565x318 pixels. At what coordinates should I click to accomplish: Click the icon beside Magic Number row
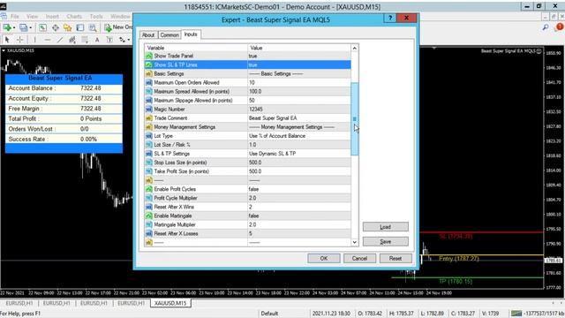149,110
